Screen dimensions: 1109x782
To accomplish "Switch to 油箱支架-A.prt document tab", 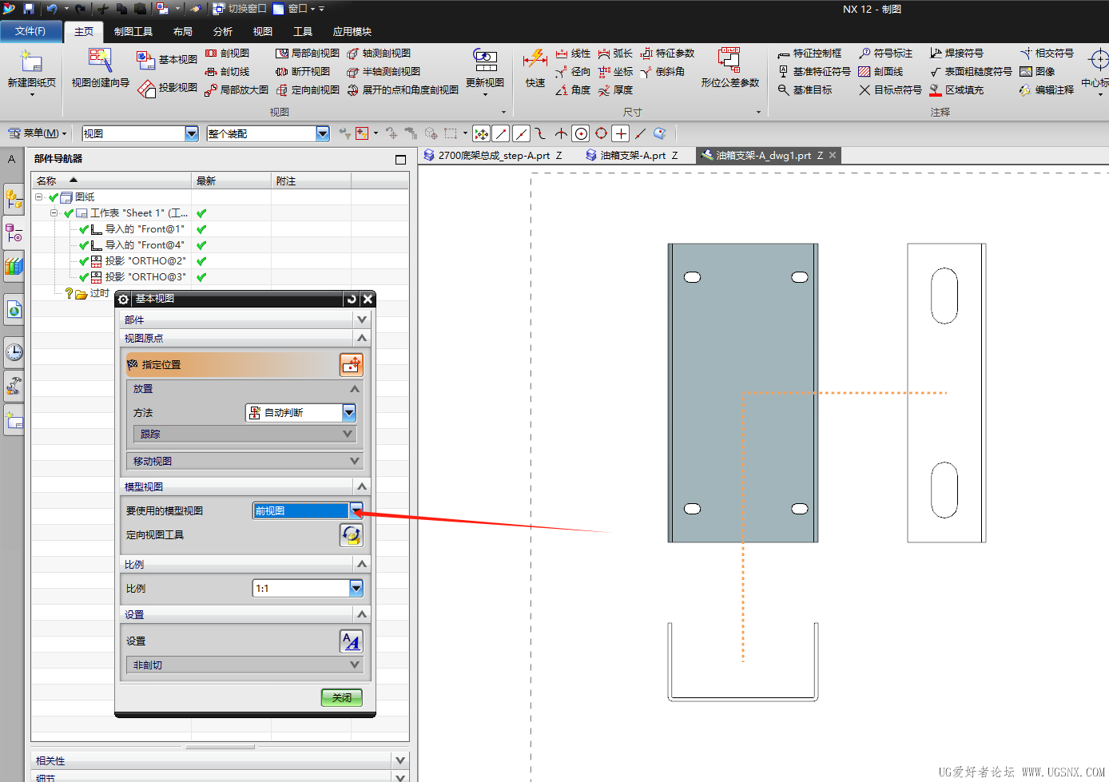I will click(x=632, y=156).
